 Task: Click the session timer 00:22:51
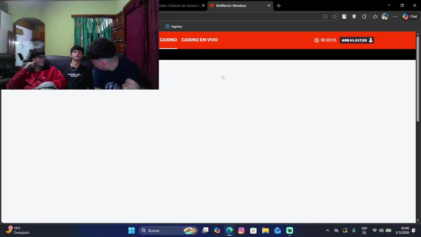[325, 40]
